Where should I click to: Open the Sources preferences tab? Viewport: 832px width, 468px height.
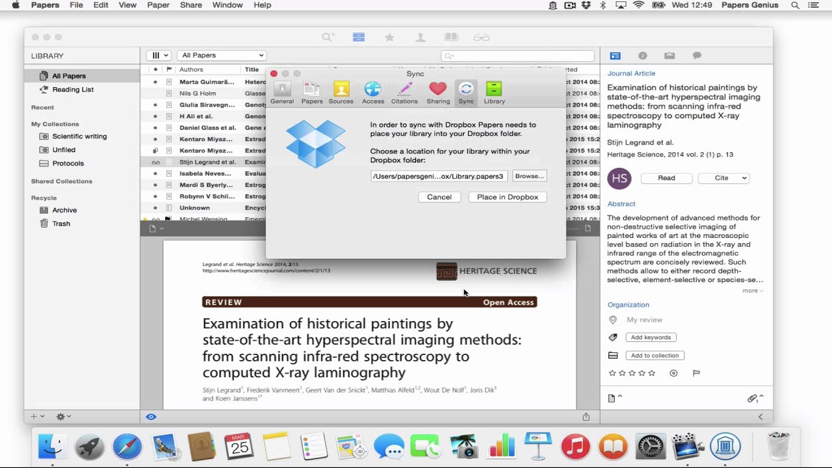coord(341,92)
